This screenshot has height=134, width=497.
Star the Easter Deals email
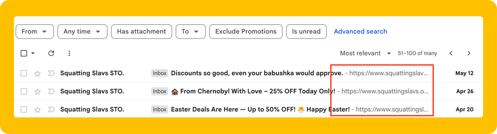[x=37, y=110]
